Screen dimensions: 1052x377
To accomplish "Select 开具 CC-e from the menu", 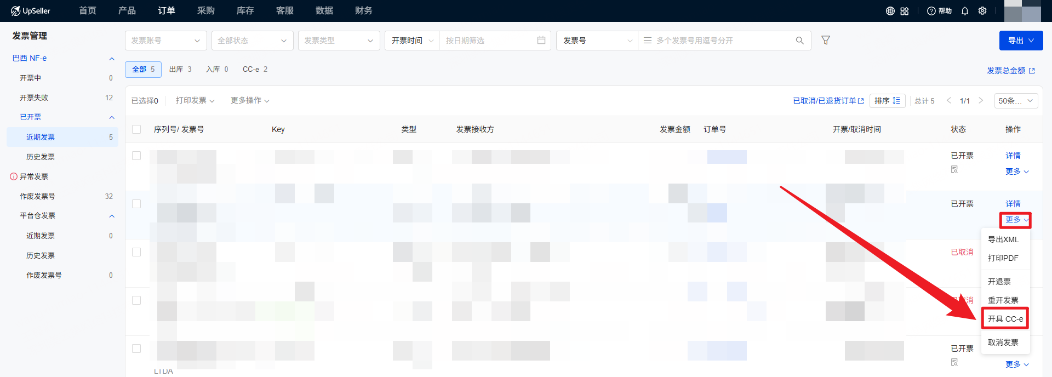I will 1005,319.
